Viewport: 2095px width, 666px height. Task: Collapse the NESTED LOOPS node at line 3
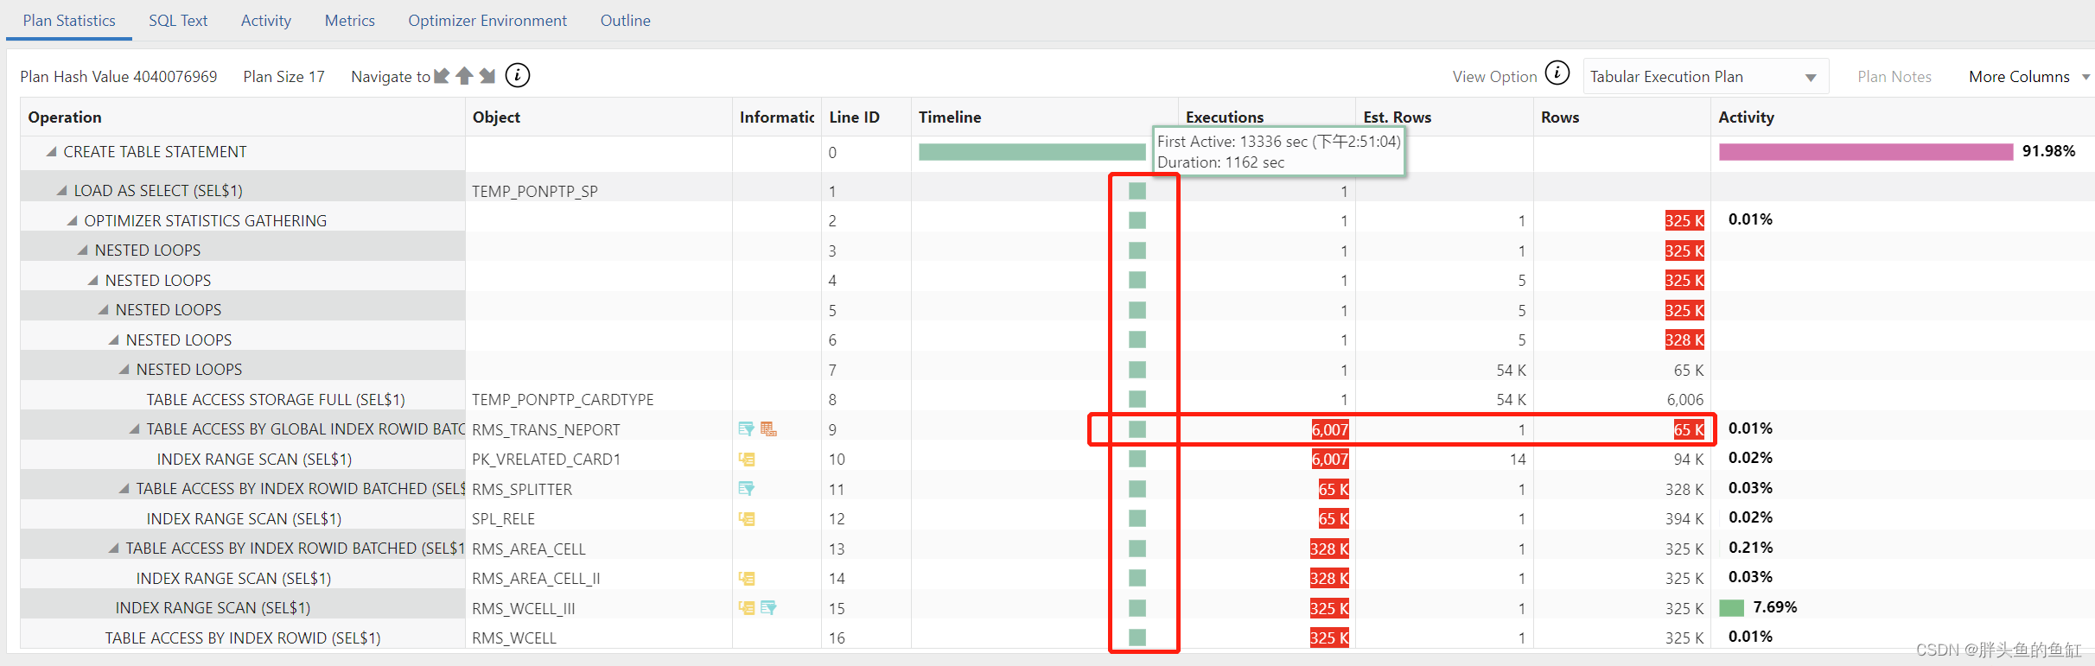(x=83, y=251)
